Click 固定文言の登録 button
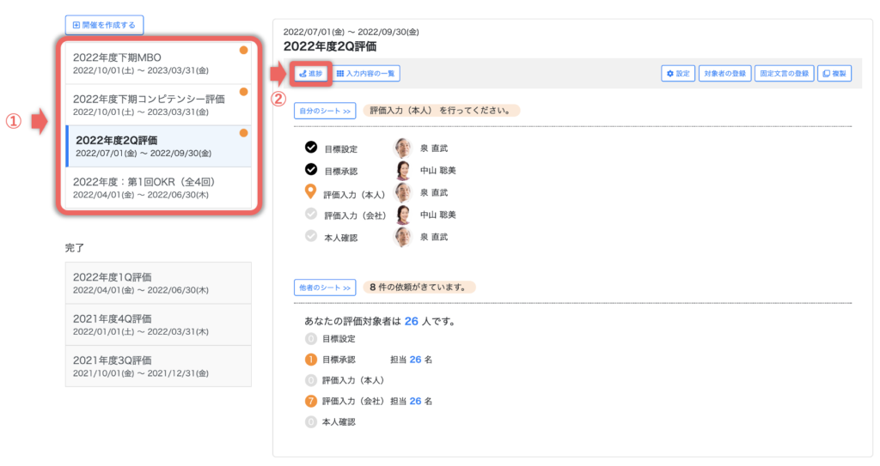This screenshot has width=880, height=466. click(784, 74)
